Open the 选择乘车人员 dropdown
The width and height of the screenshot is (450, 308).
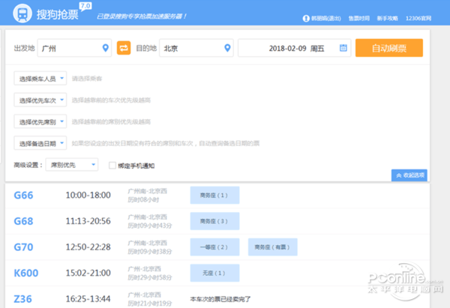40,78
